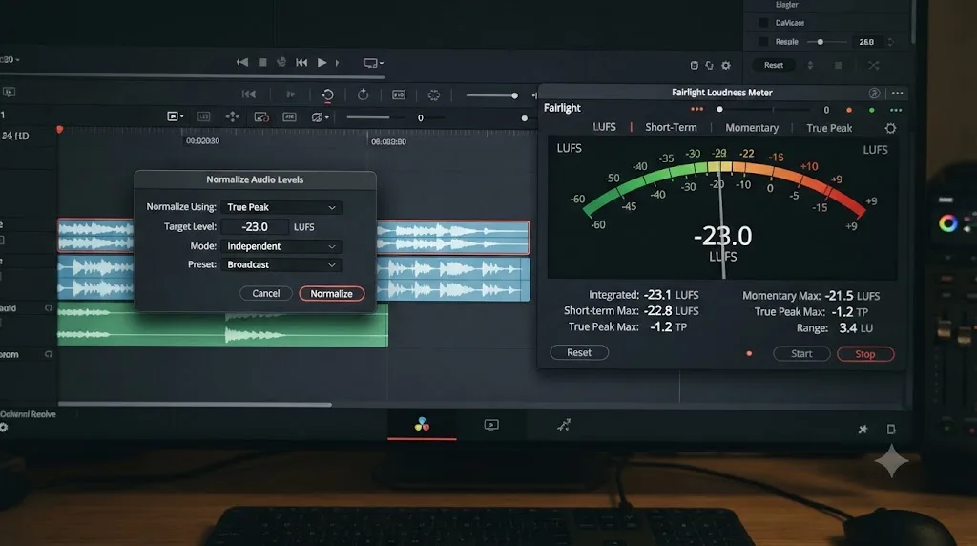Click the Target Level -23.0 input field
This screenshot has width=977, height=546.
pos(255,227)
